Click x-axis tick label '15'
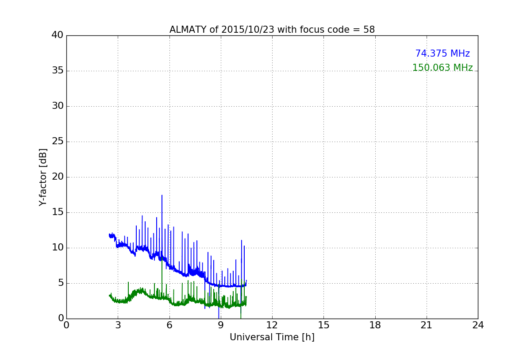Viewport: 531px width, 354px height. (x=323, y=325)
